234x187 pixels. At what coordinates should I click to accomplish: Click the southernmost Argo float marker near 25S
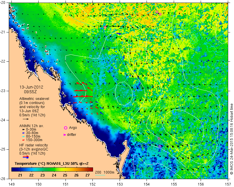click(160, 146)
